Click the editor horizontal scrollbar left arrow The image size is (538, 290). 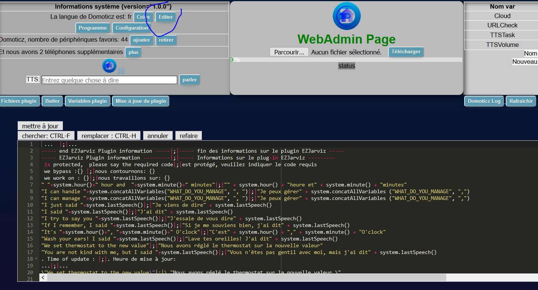(43, 278)
